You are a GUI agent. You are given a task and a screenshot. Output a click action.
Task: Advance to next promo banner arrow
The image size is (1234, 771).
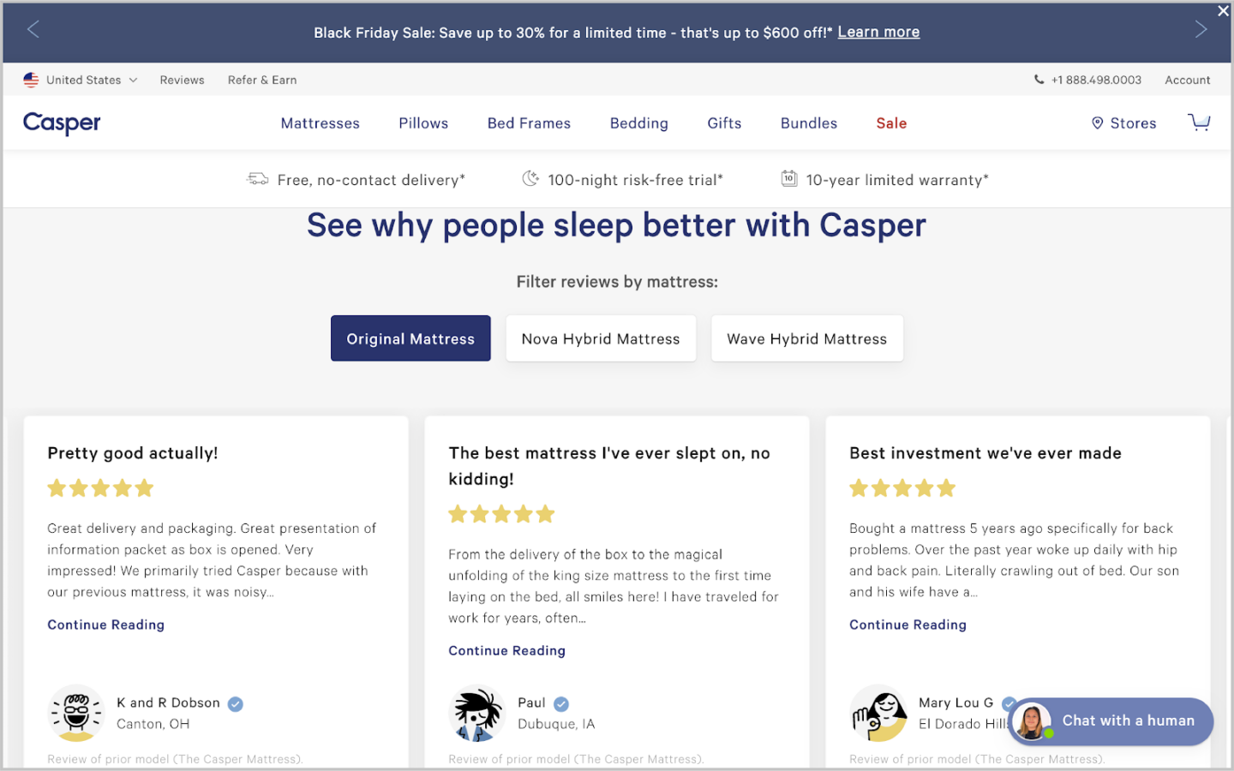pos(1201,30)
